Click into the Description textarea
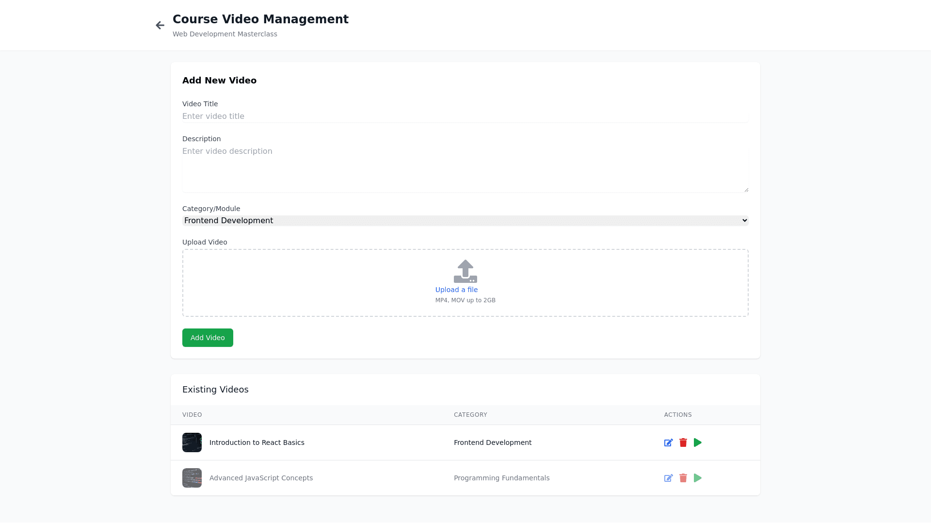Screen dimensions: 931x524 (x=465, y=168)
